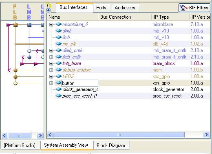Viewport: 212px width, 154px height.
Task: Click the mdm IP type cell
Action: pos(157,70)
